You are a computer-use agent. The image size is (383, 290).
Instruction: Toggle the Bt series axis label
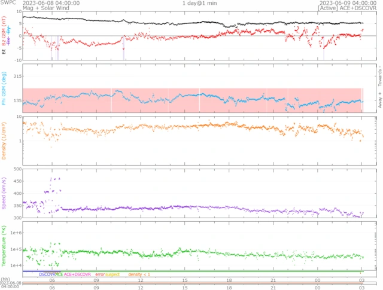[4, 52]
